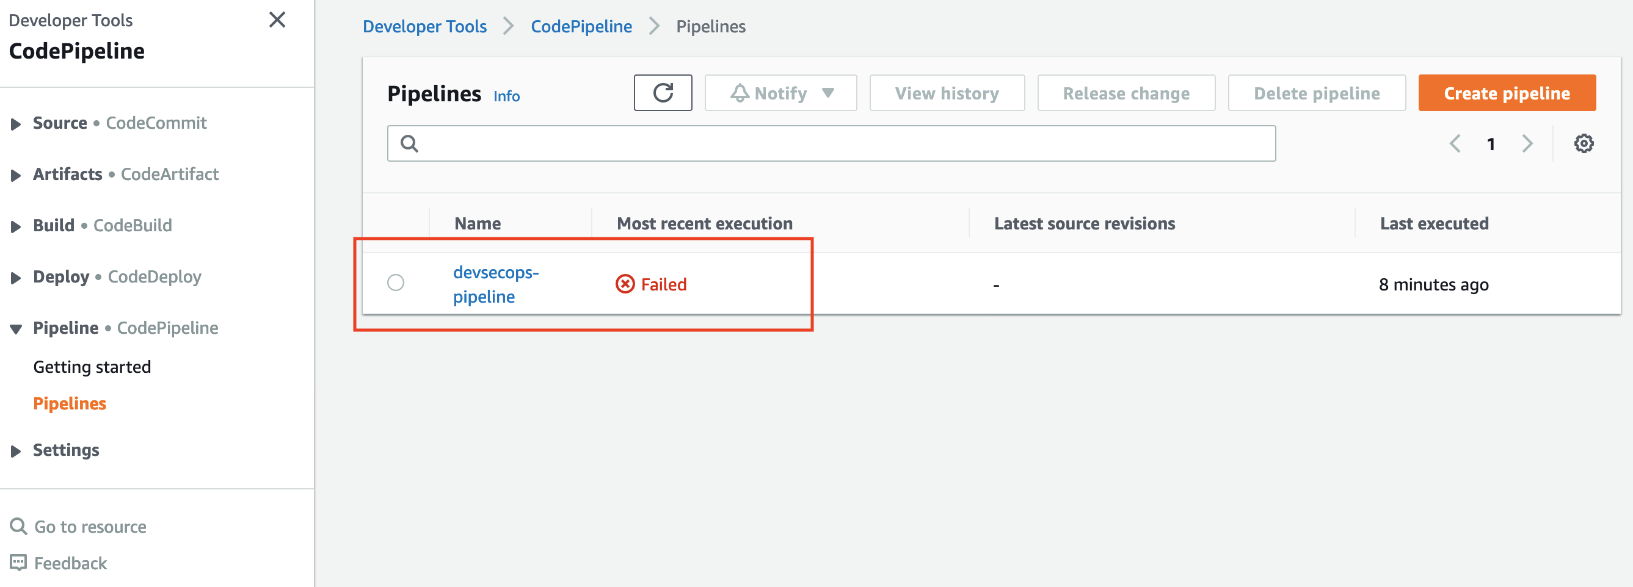Image resolution: width=1633 pixels, height=587 pixels.
Task: Click the Pipelines breadcrumb text
Action: pyautogui.click(x=711, y=27)
